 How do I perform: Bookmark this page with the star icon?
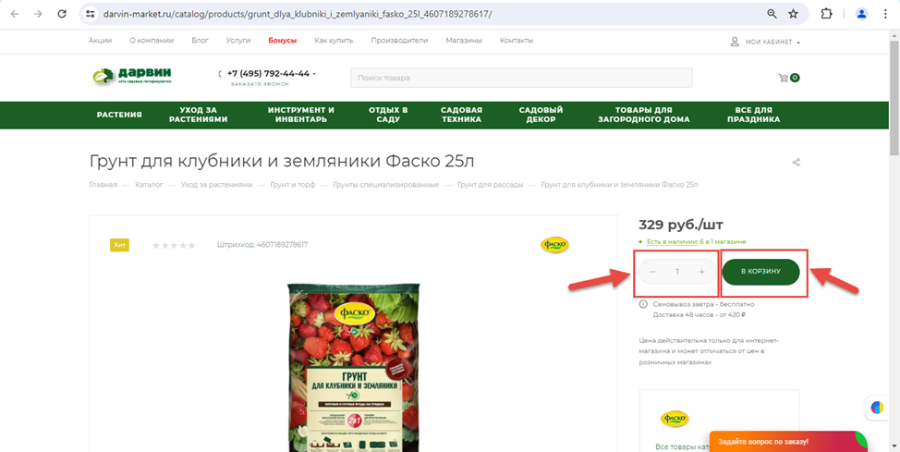pyautogui.click(x=793, y=14)
